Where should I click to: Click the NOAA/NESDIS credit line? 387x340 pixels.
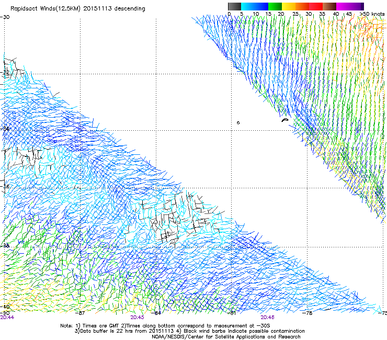(x=226, y=337)
